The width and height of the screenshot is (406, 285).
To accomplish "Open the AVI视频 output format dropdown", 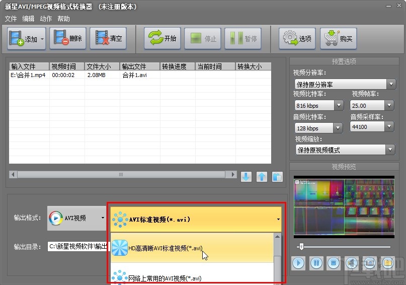I will (76, 218).
